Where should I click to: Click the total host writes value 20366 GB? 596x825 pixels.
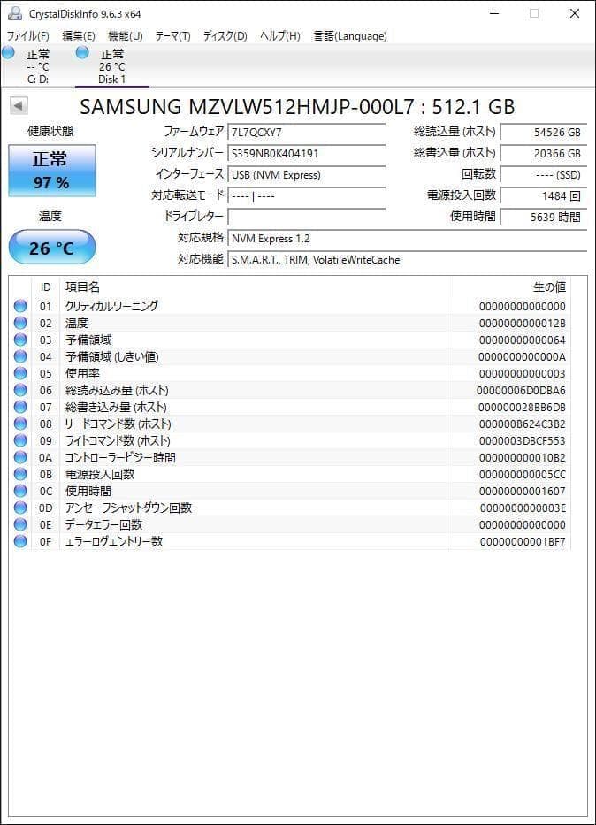[x=543, y=154]
